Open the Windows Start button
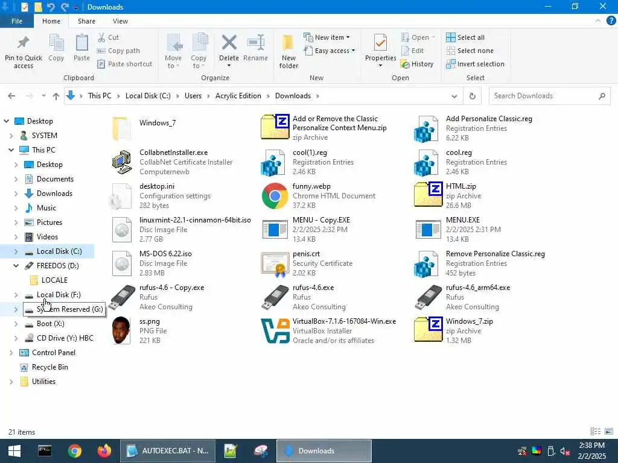This screenshot has width=618, height=463. point(14,451)
